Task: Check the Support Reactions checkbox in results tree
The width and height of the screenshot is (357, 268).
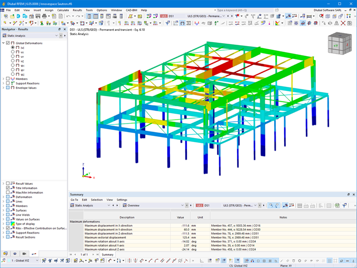Action: point(8,83)
